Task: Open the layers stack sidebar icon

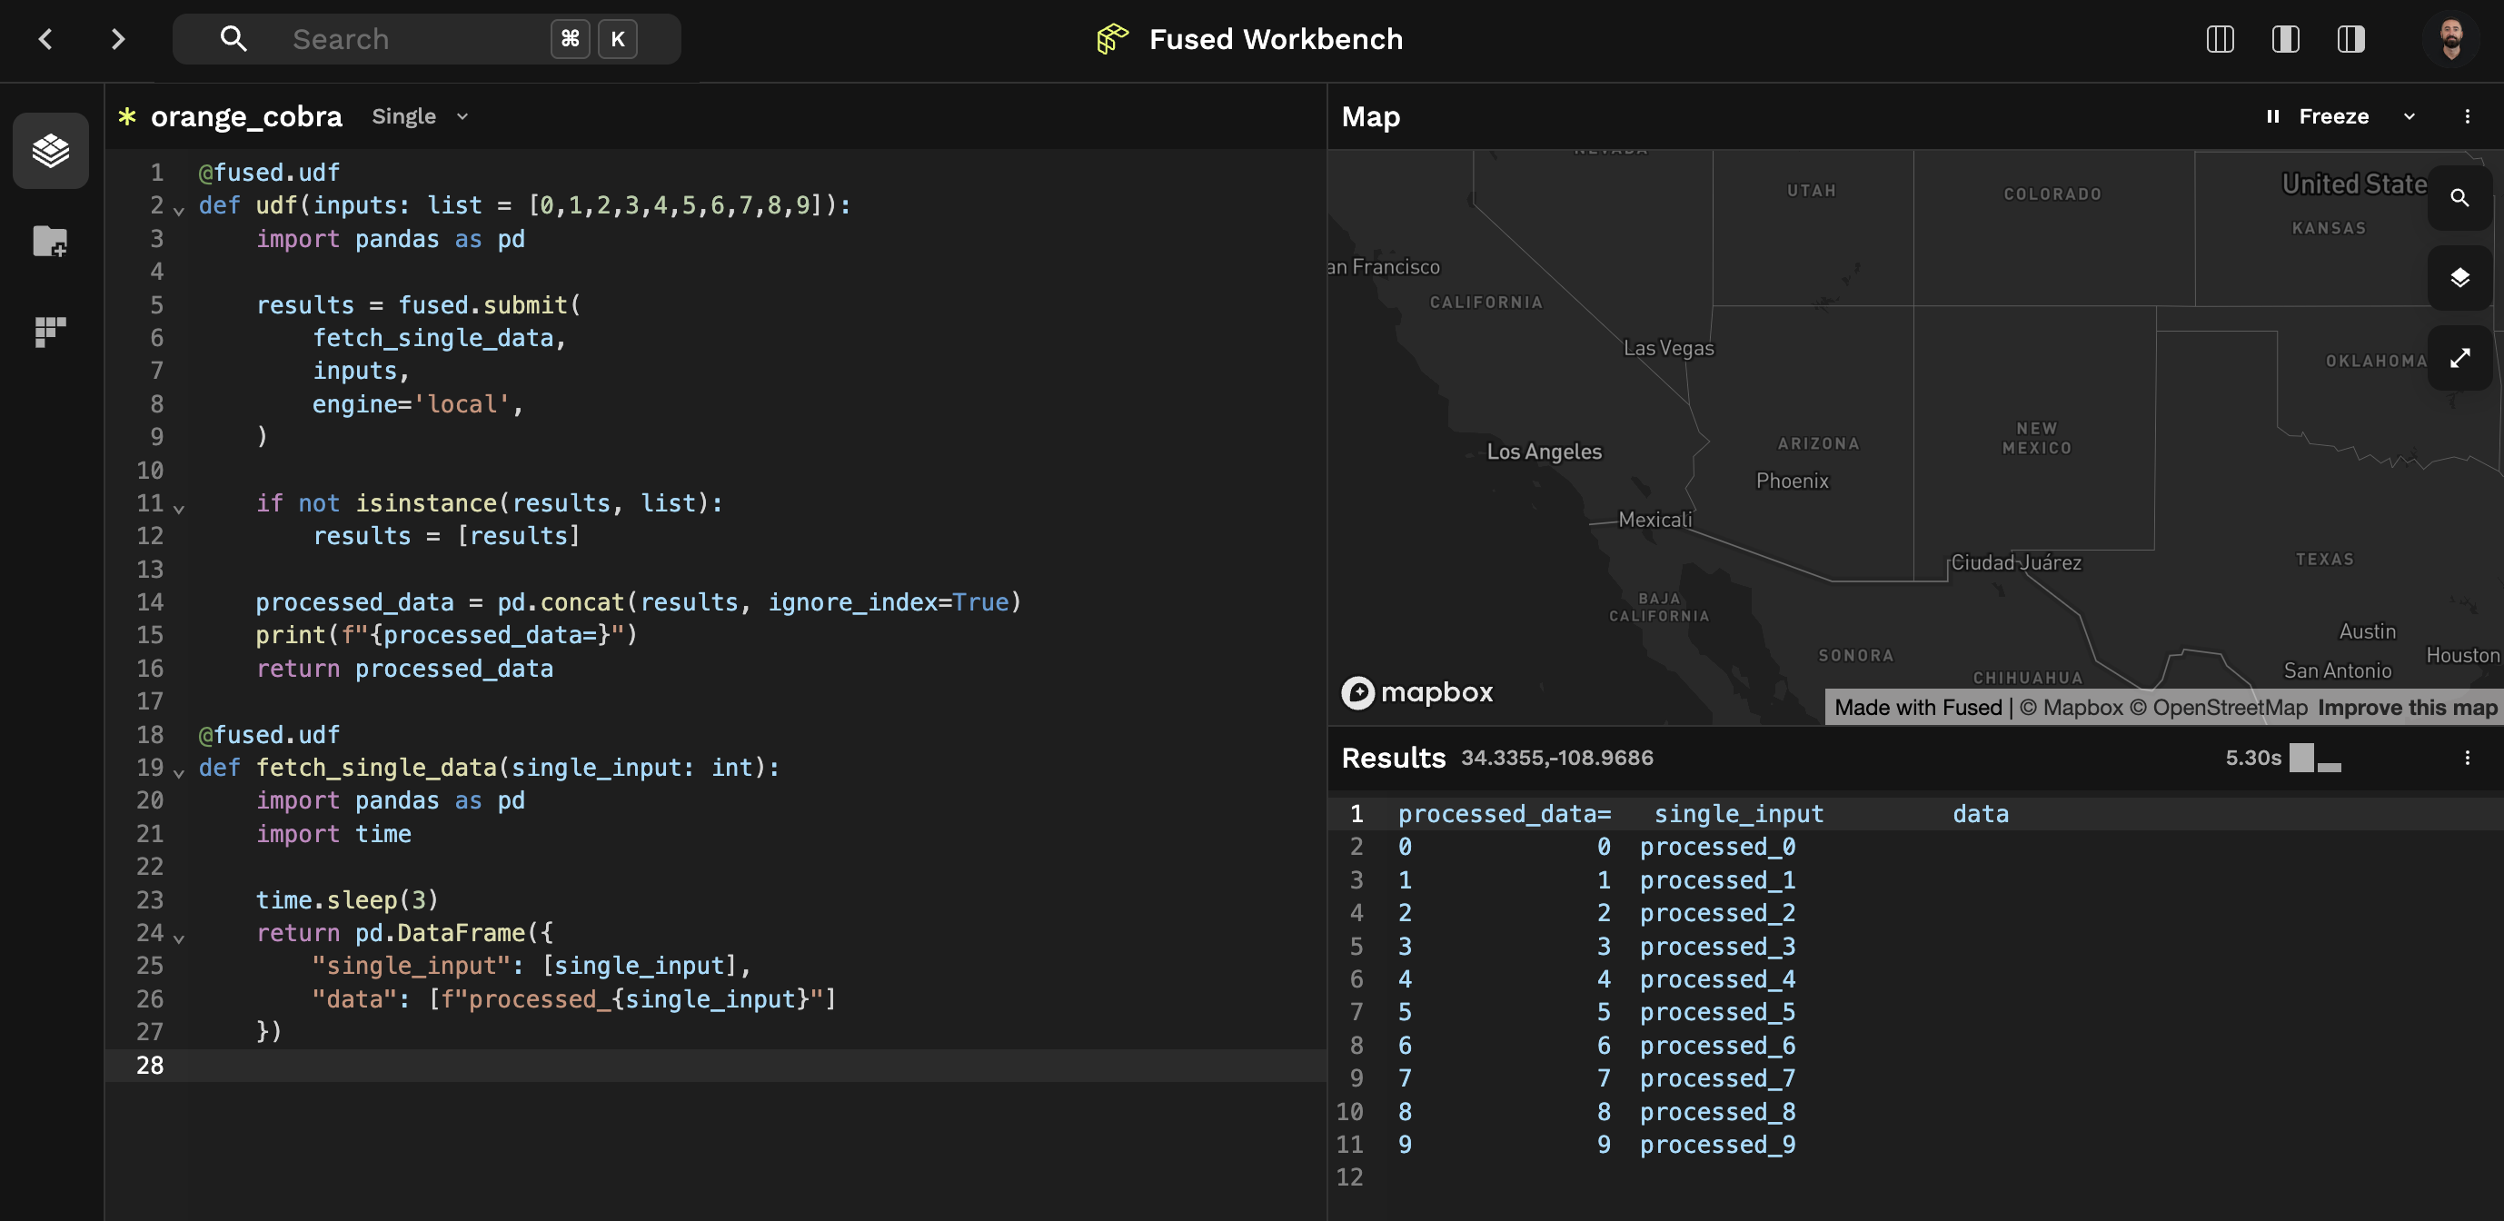Action: pos(51,151)
